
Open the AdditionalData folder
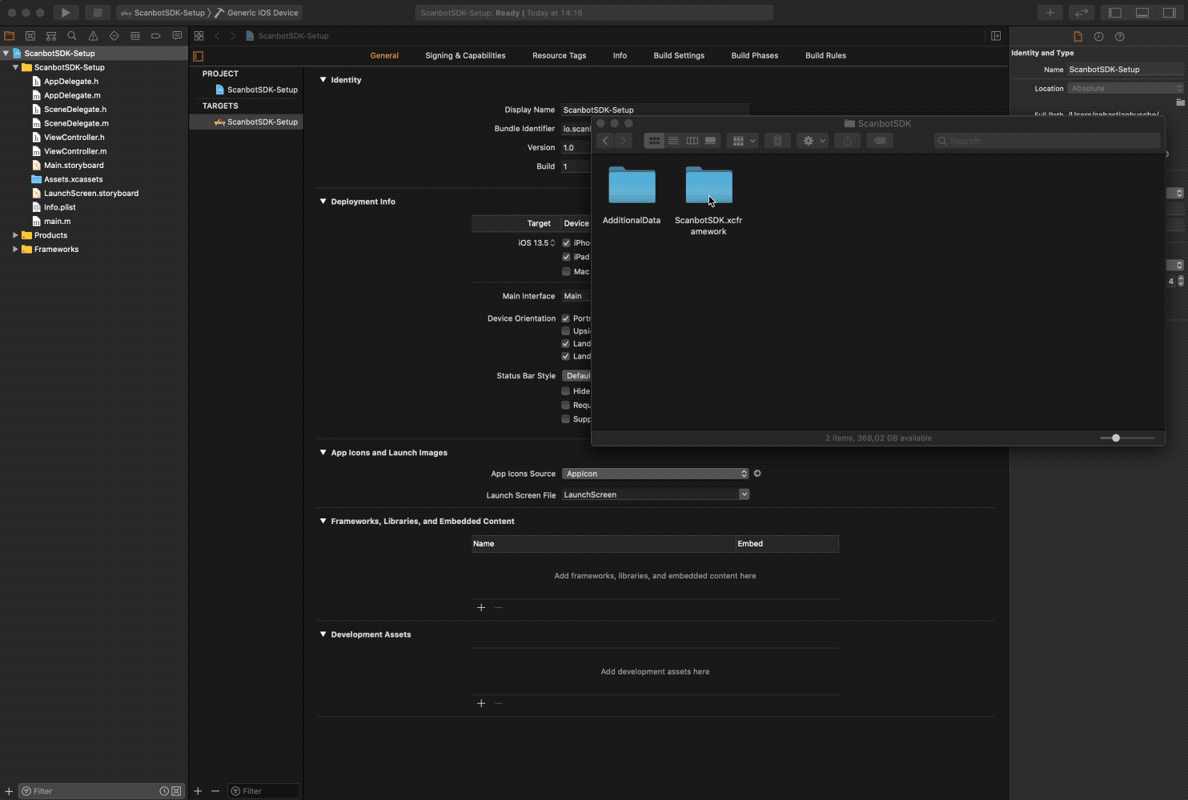[x=632, y=185]
